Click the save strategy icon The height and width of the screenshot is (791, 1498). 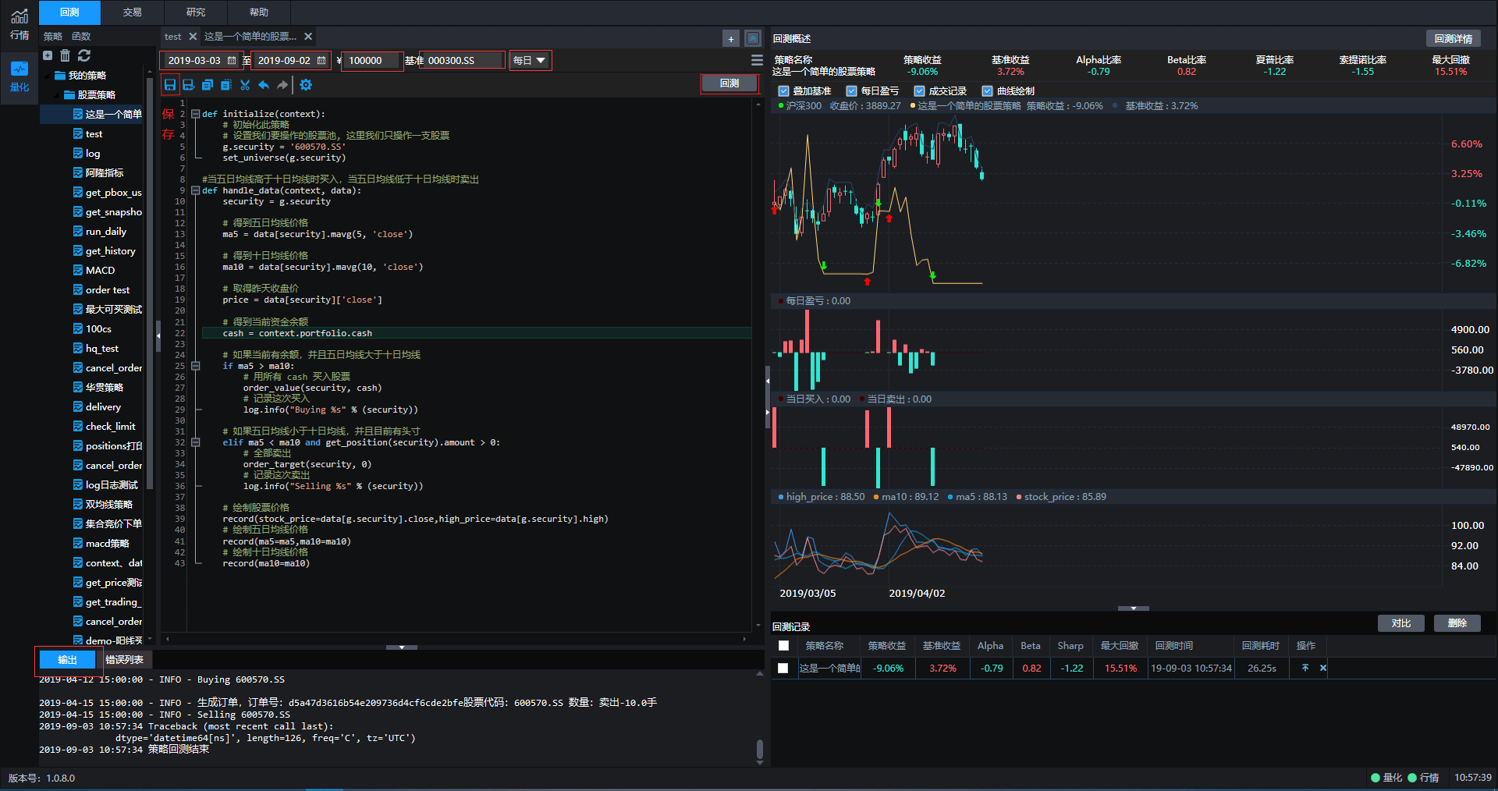coord(169,84)
